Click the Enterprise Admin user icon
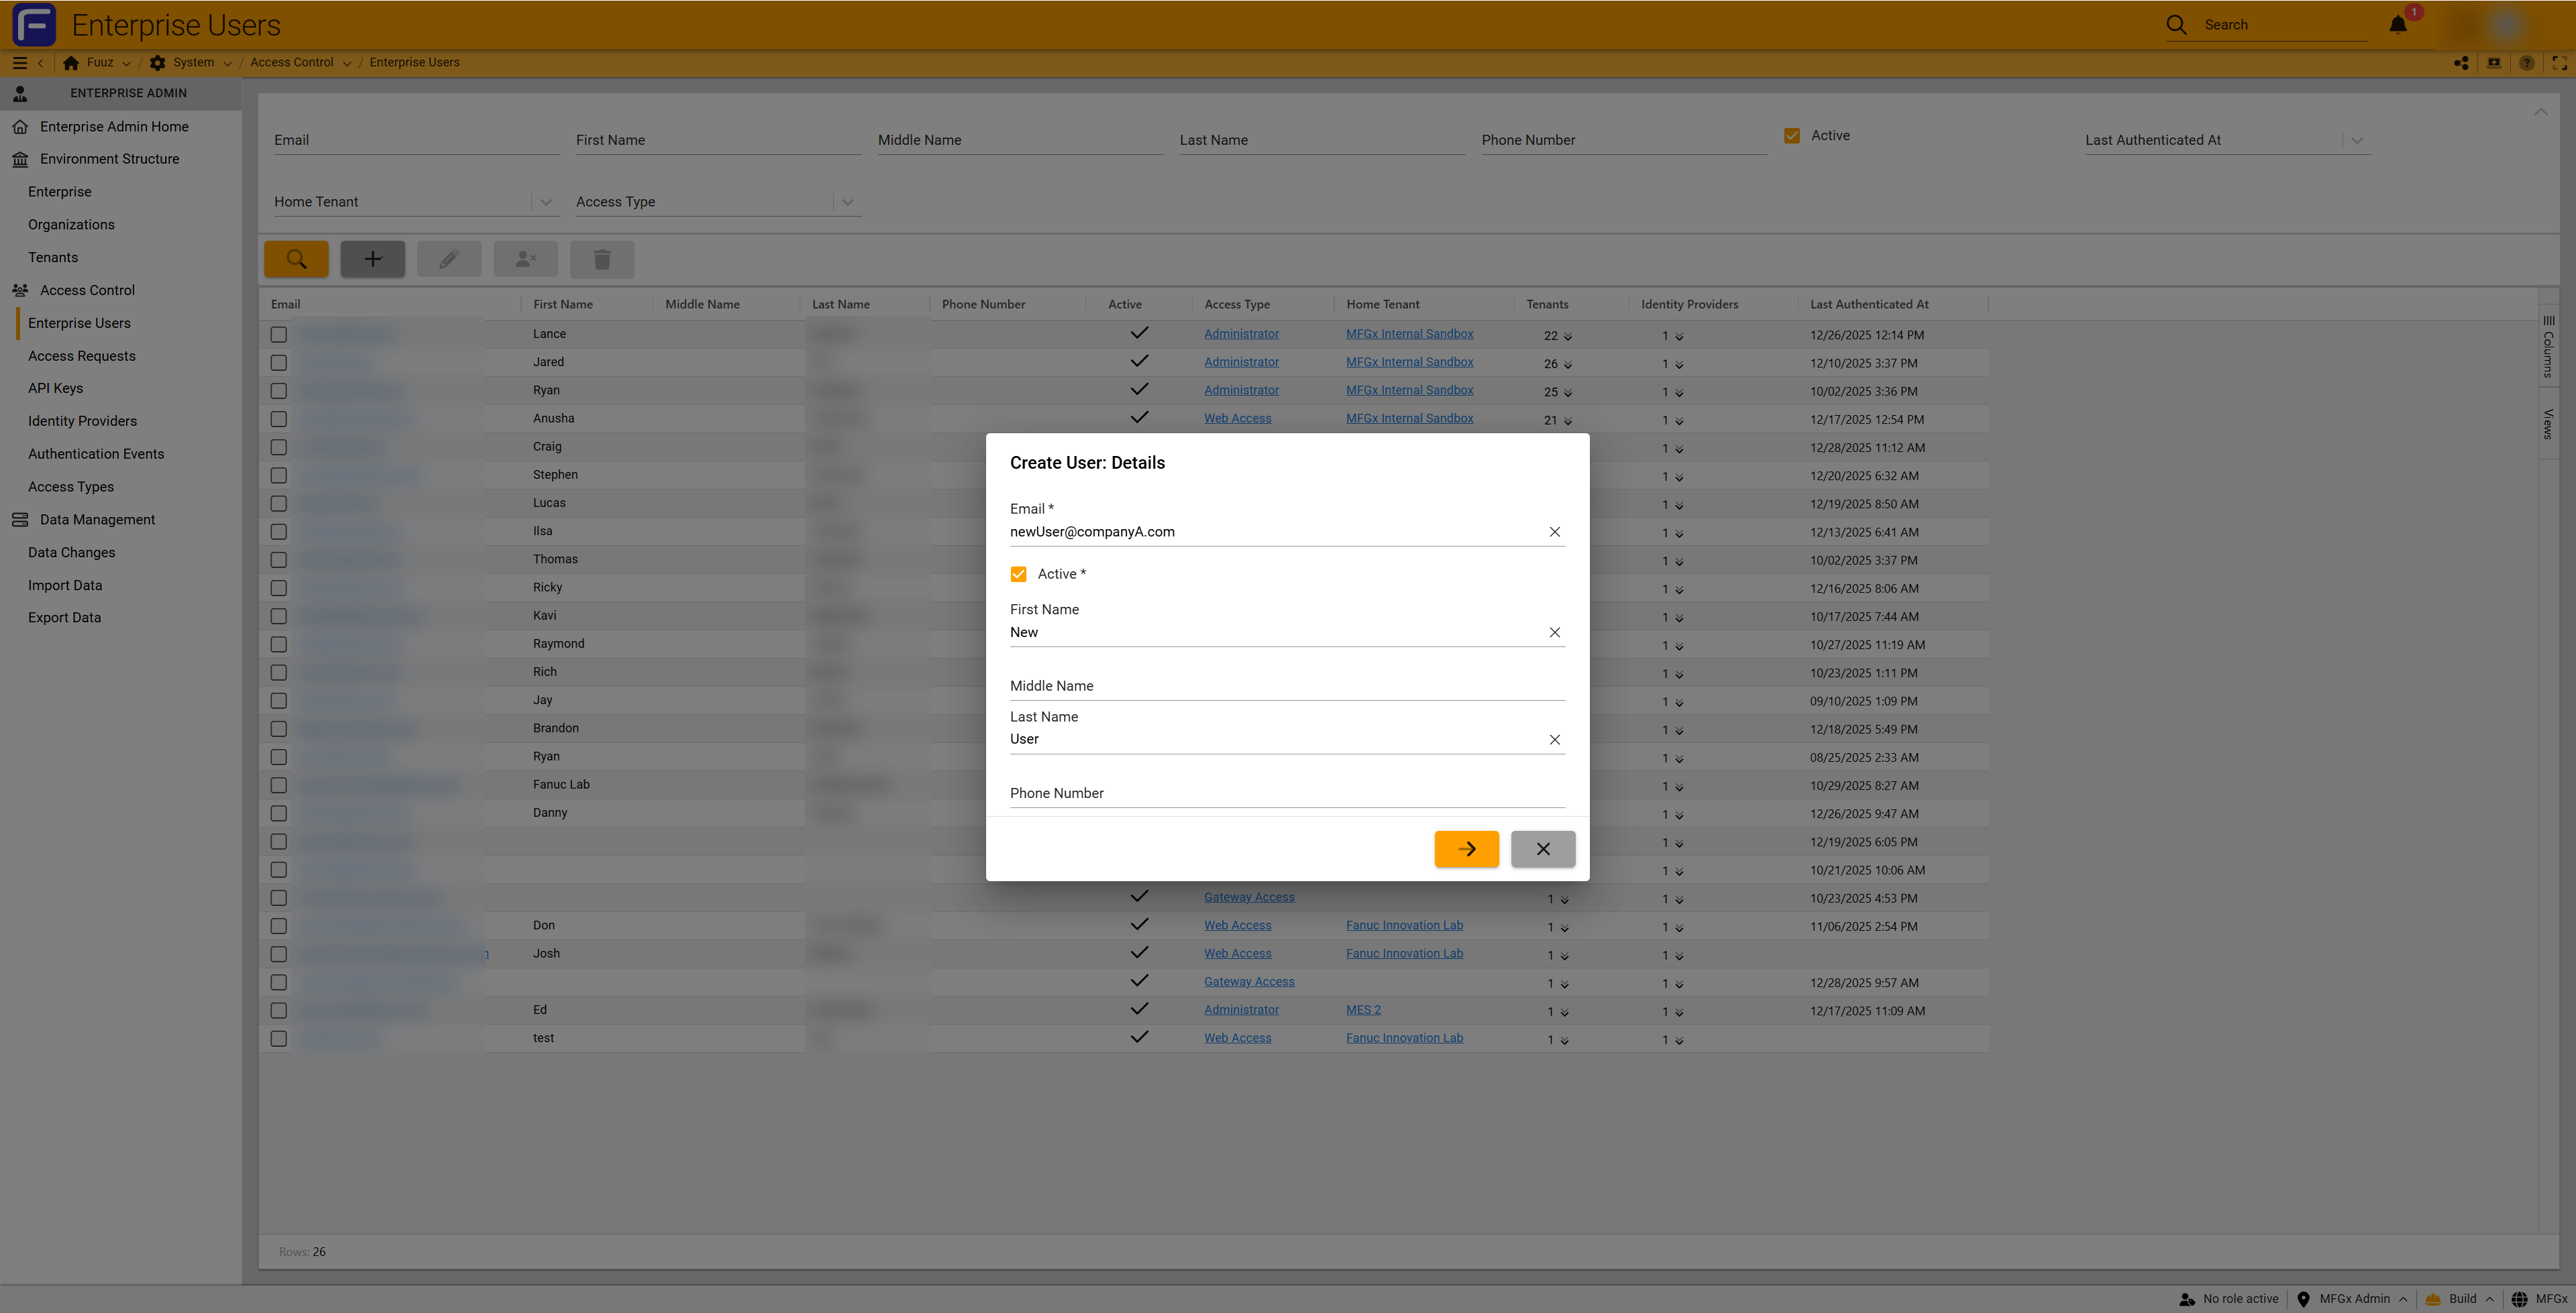Viewport: 2576px width, 1313px height. (x=20, y=93)
